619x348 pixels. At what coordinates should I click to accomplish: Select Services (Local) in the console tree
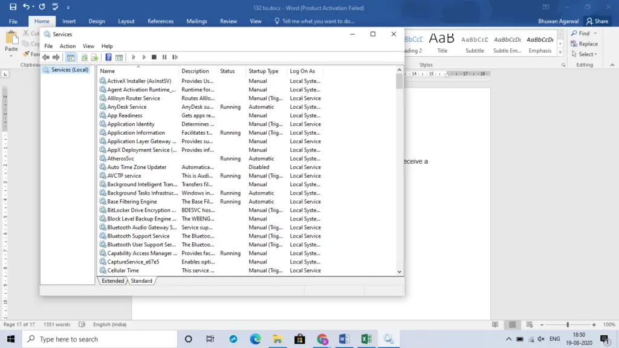tap(66, 70)
